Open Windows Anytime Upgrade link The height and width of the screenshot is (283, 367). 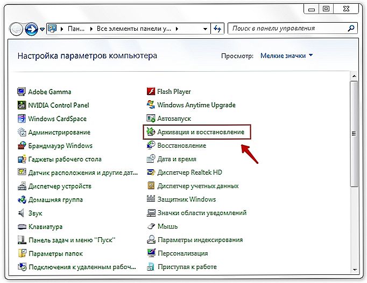[x=196, y=105]
